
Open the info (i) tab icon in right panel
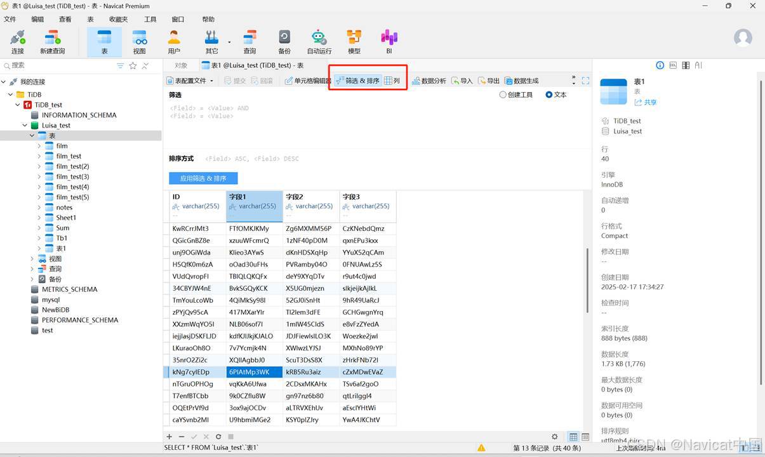(660, 65)
